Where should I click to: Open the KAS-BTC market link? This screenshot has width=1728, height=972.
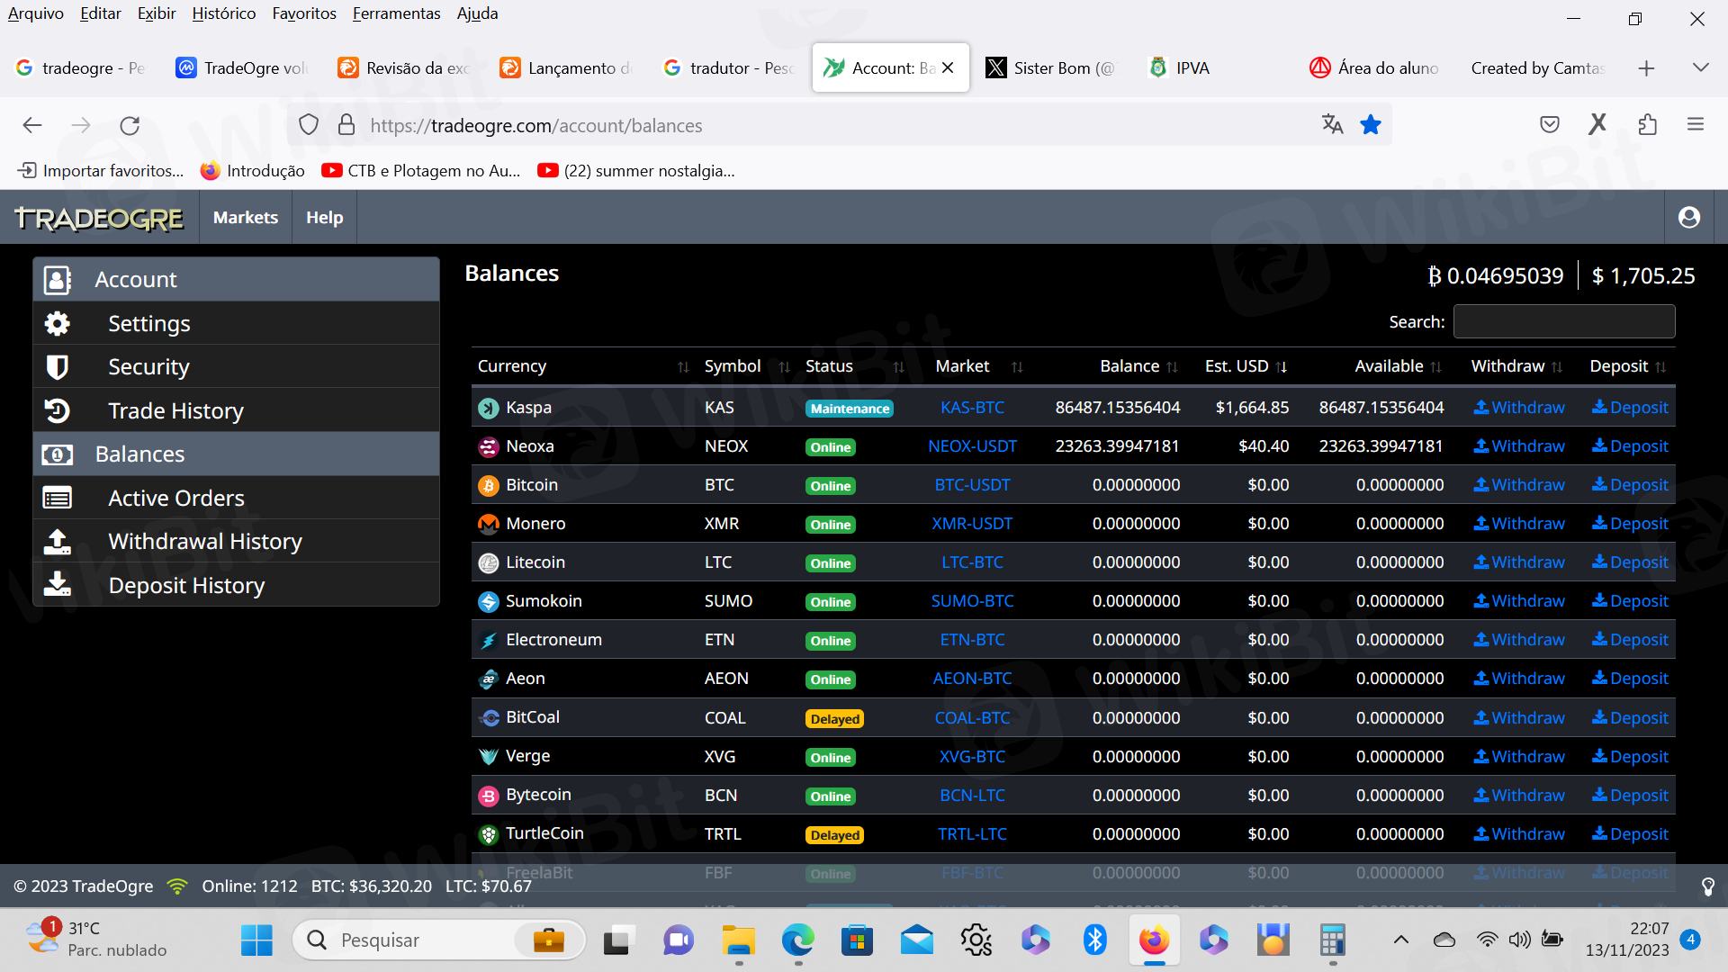click(972, 408)
